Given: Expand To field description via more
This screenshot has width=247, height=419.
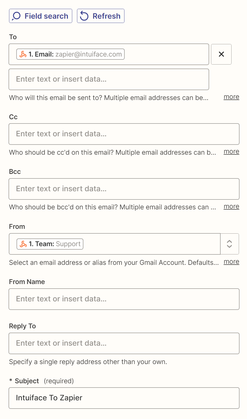Looking at the screenshot, I should (231, 97).
